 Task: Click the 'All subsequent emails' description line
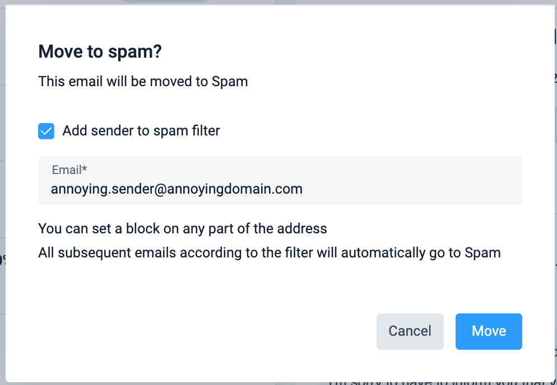click(269, 252)
